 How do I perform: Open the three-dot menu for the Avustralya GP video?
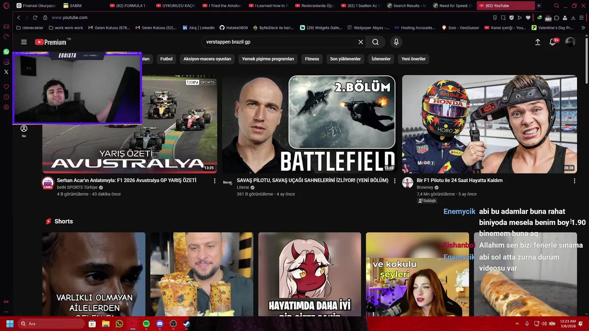214,181
